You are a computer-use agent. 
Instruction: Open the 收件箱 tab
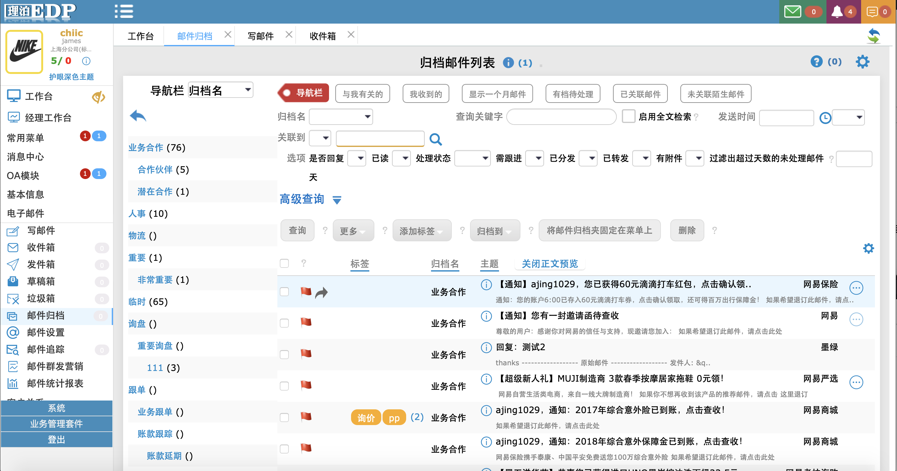click(x=322, y=36)
